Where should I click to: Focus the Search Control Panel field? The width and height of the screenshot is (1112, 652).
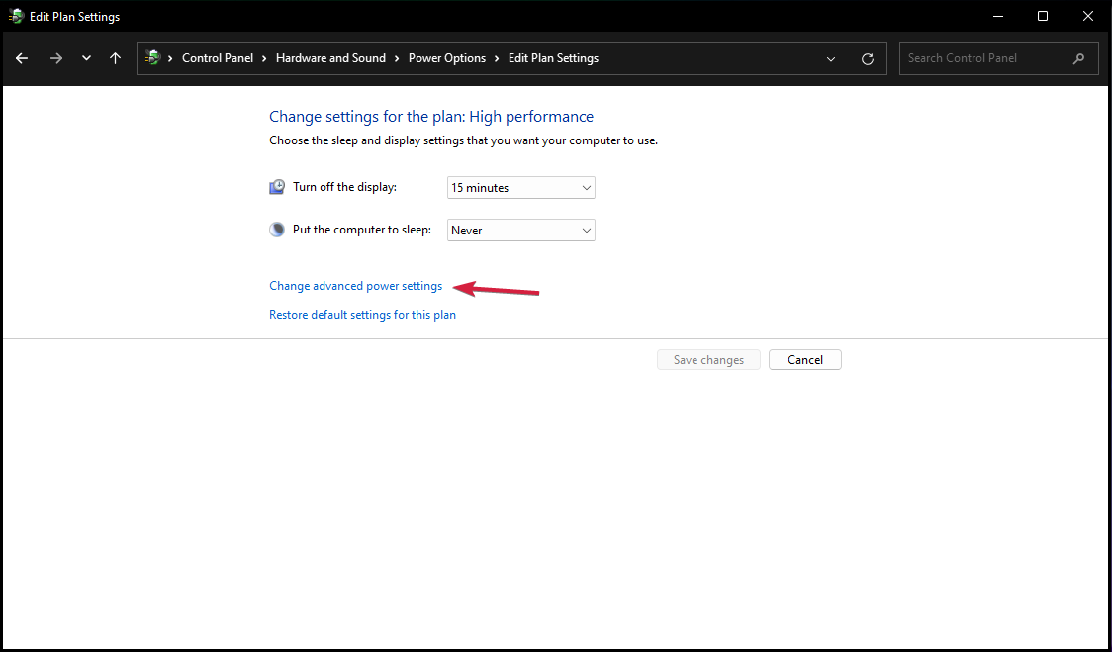984,58
